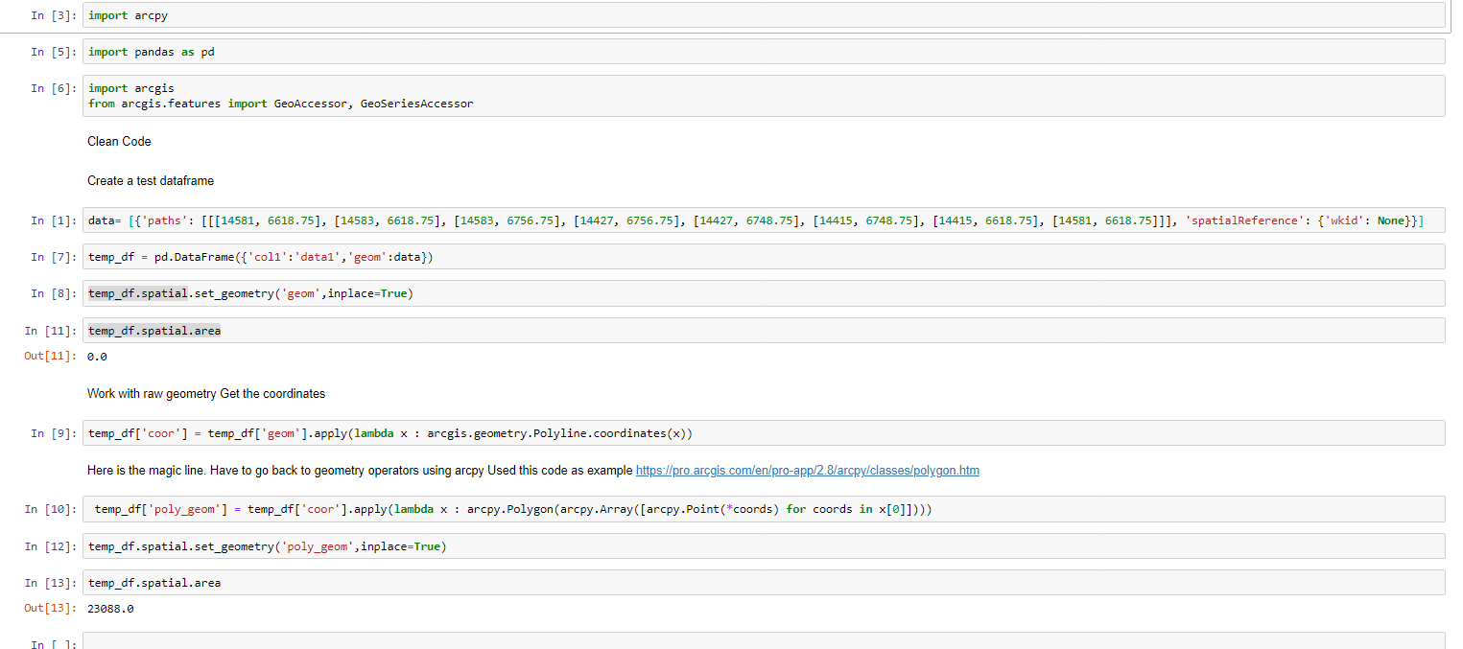Open the pro.arcgis.com polygon documentation link
Image resolution: width=1463 pixels, height=649 pixels.
tap(807, 470)
